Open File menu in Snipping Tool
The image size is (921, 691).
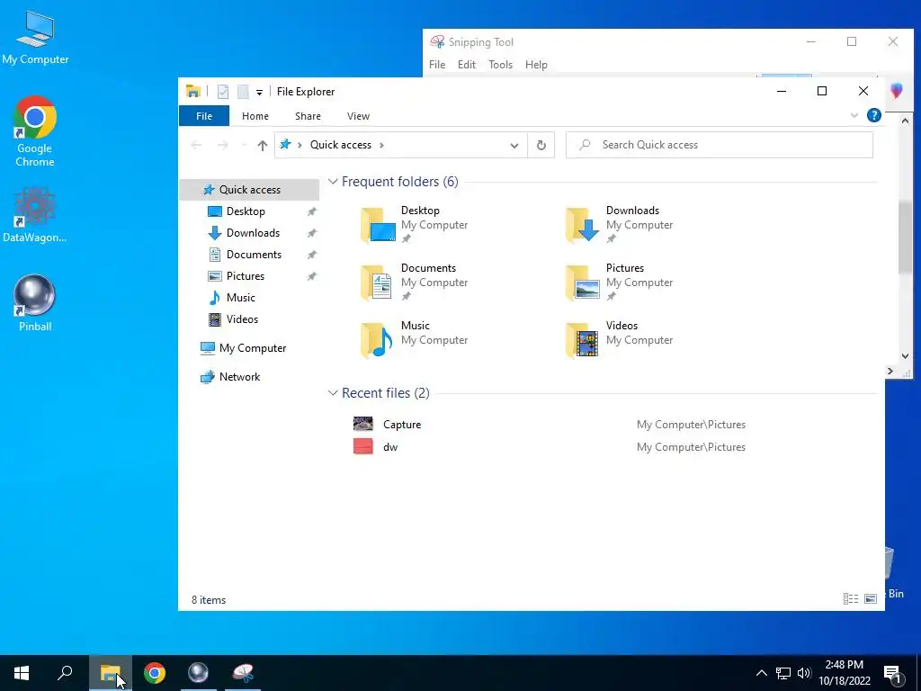[437, 65]
